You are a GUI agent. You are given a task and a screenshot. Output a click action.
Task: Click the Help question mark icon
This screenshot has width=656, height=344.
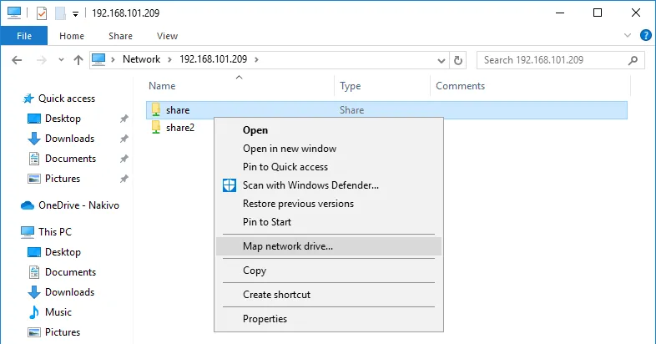[x=645, y=36]
